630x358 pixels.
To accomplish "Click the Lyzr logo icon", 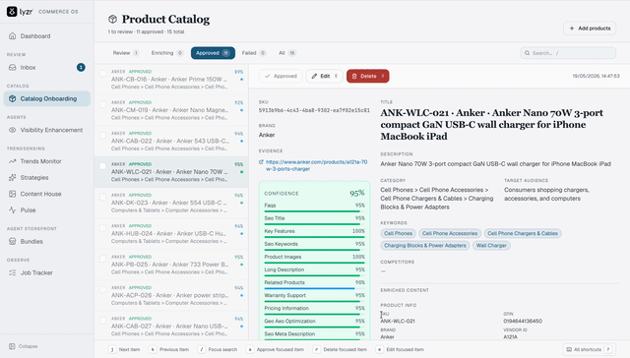I will [x=12, y=11].
